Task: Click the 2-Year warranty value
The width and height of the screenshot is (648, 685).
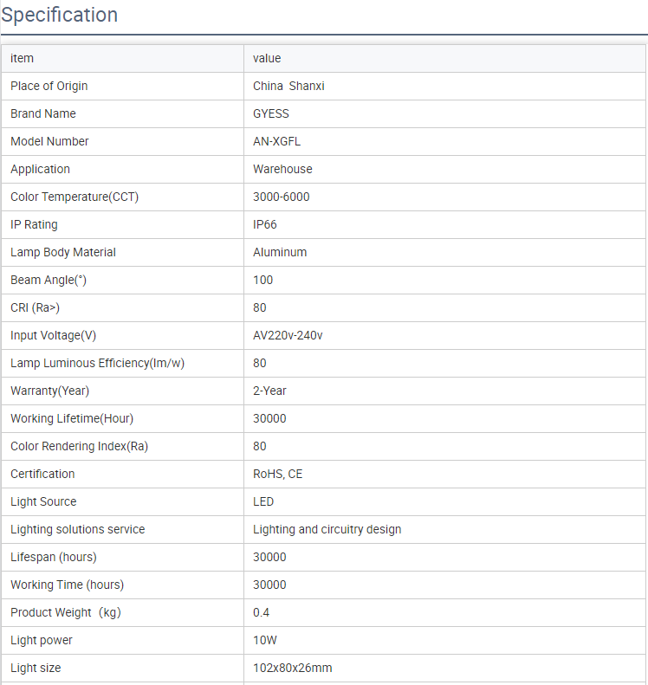Action: pyautogui.click(x=269, y=391)
